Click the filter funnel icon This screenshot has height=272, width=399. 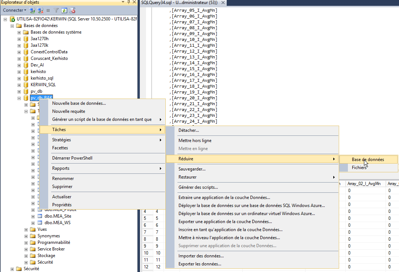tap(56, 10)
